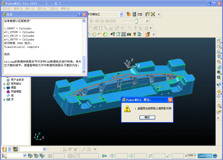
Task: Click the 1500.0 value field
Action: [191, 156]
